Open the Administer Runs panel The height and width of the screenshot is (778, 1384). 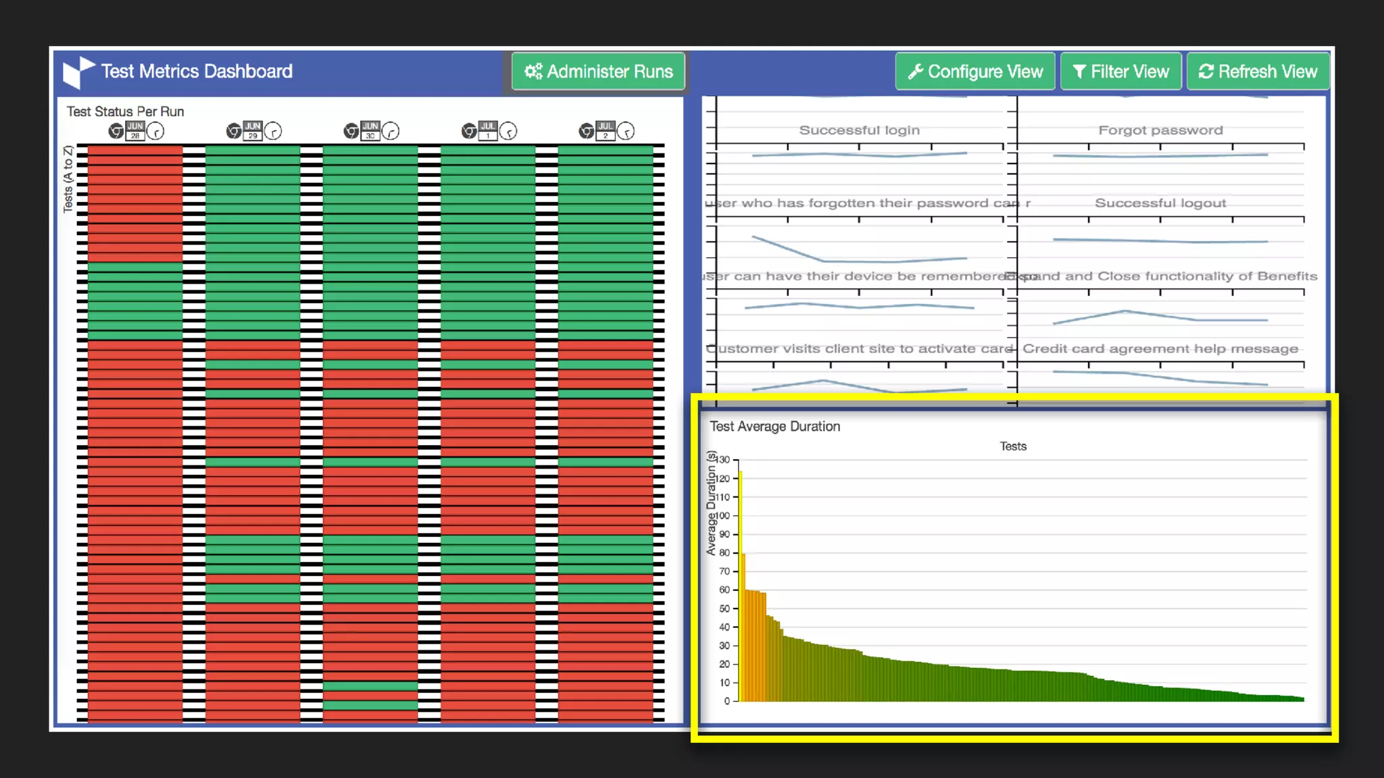tap(598, 72)
